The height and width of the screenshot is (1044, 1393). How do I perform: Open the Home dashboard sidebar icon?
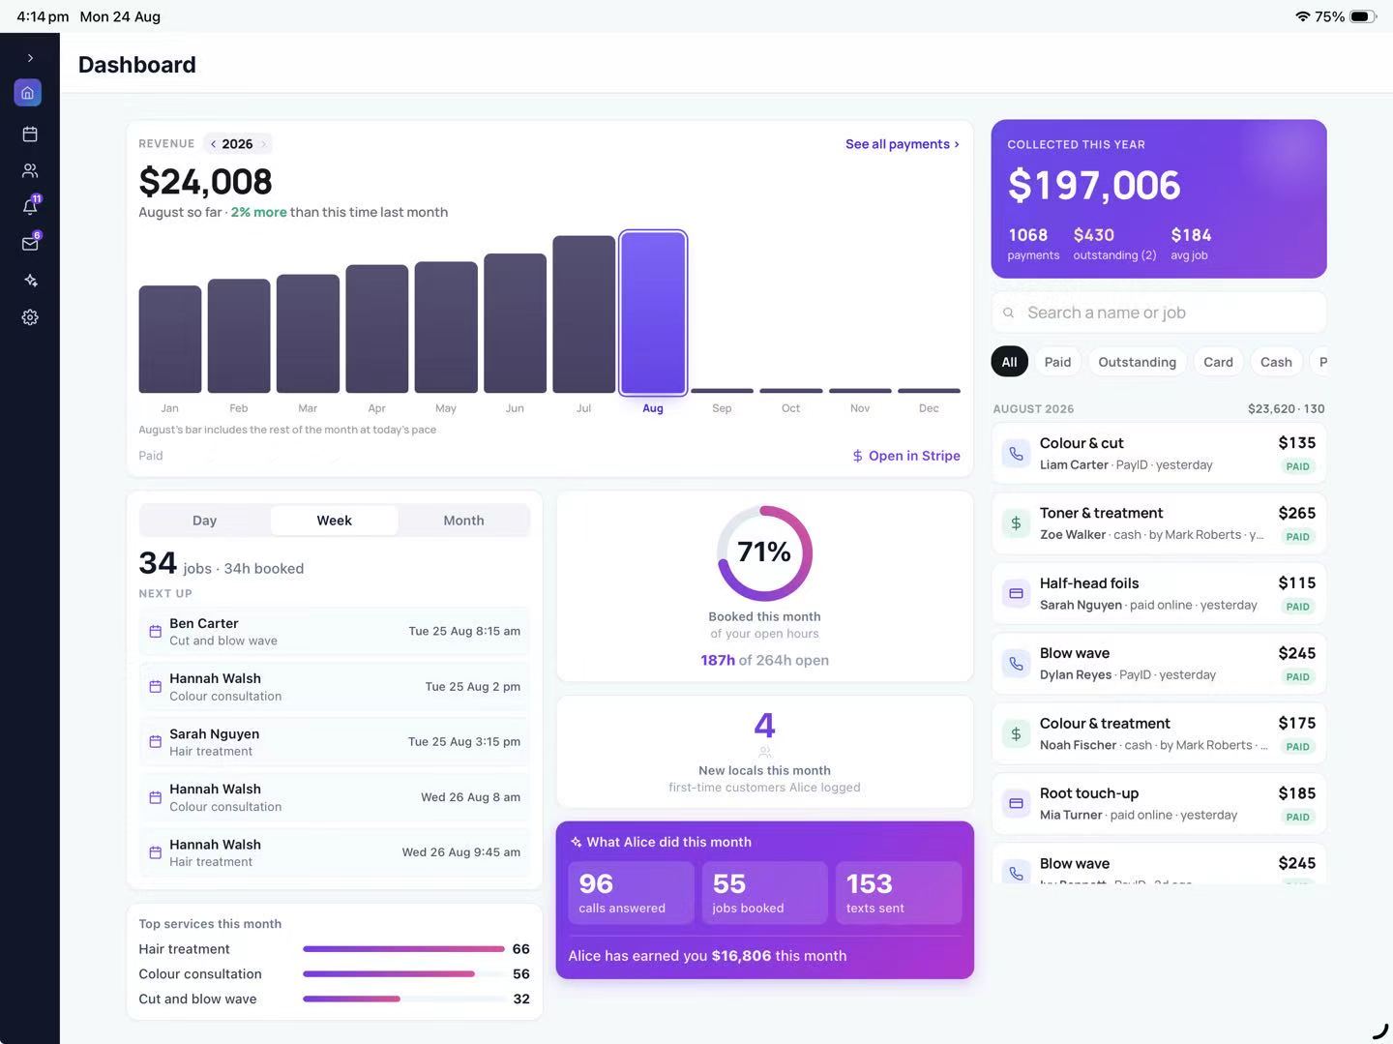click(x=28, y=93)
